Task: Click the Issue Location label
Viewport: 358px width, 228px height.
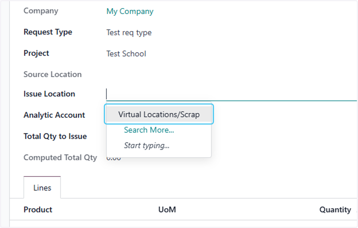Action: pyautogui.click(x=49, y=94)
